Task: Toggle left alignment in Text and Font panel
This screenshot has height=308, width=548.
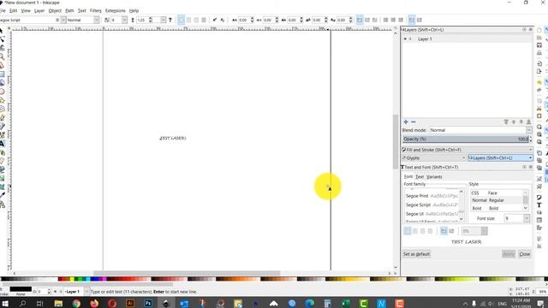Action: point(408,231)
